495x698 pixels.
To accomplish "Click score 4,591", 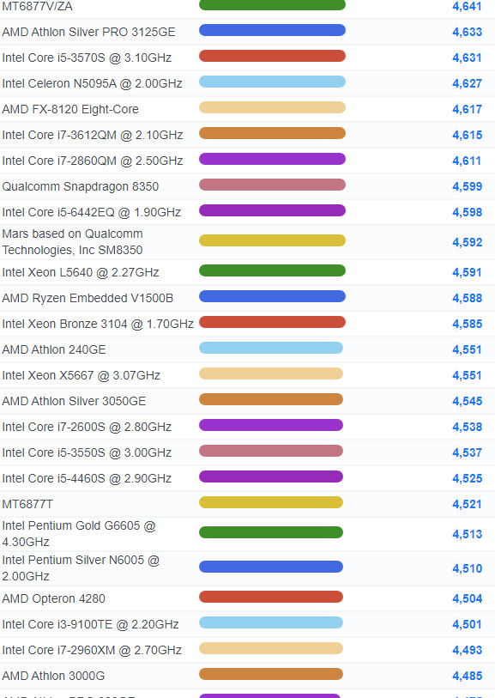I will pos(467,272).
